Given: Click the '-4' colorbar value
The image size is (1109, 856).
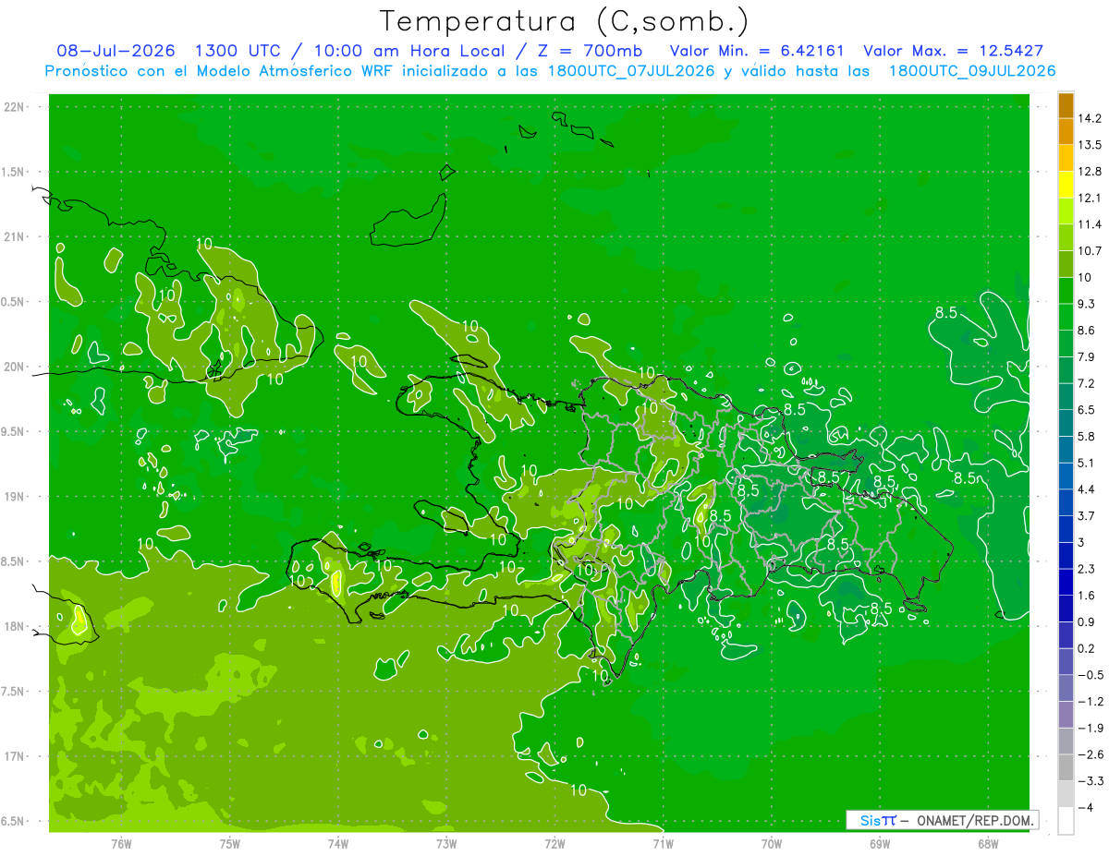Looking at the screenshot, I should point(1086,808).
